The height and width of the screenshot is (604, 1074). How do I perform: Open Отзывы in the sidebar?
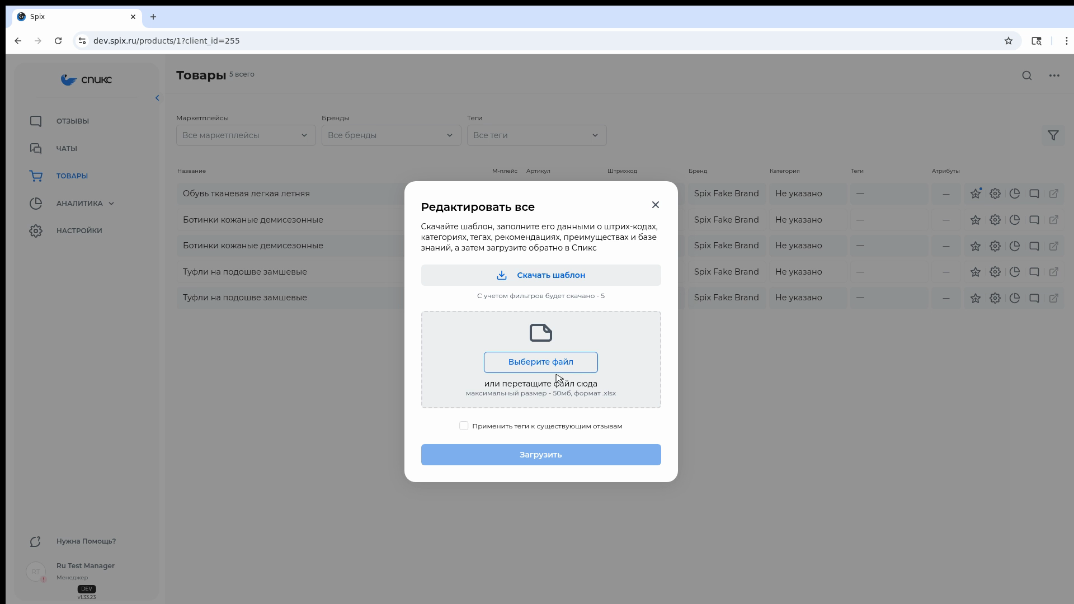point(72,121)
